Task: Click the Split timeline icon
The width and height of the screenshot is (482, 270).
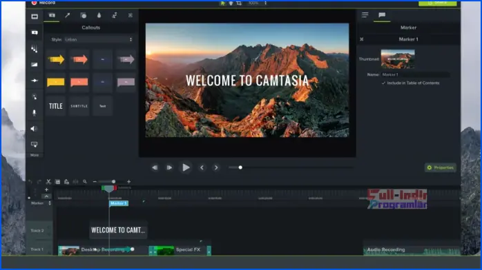Action: point(75,182)
